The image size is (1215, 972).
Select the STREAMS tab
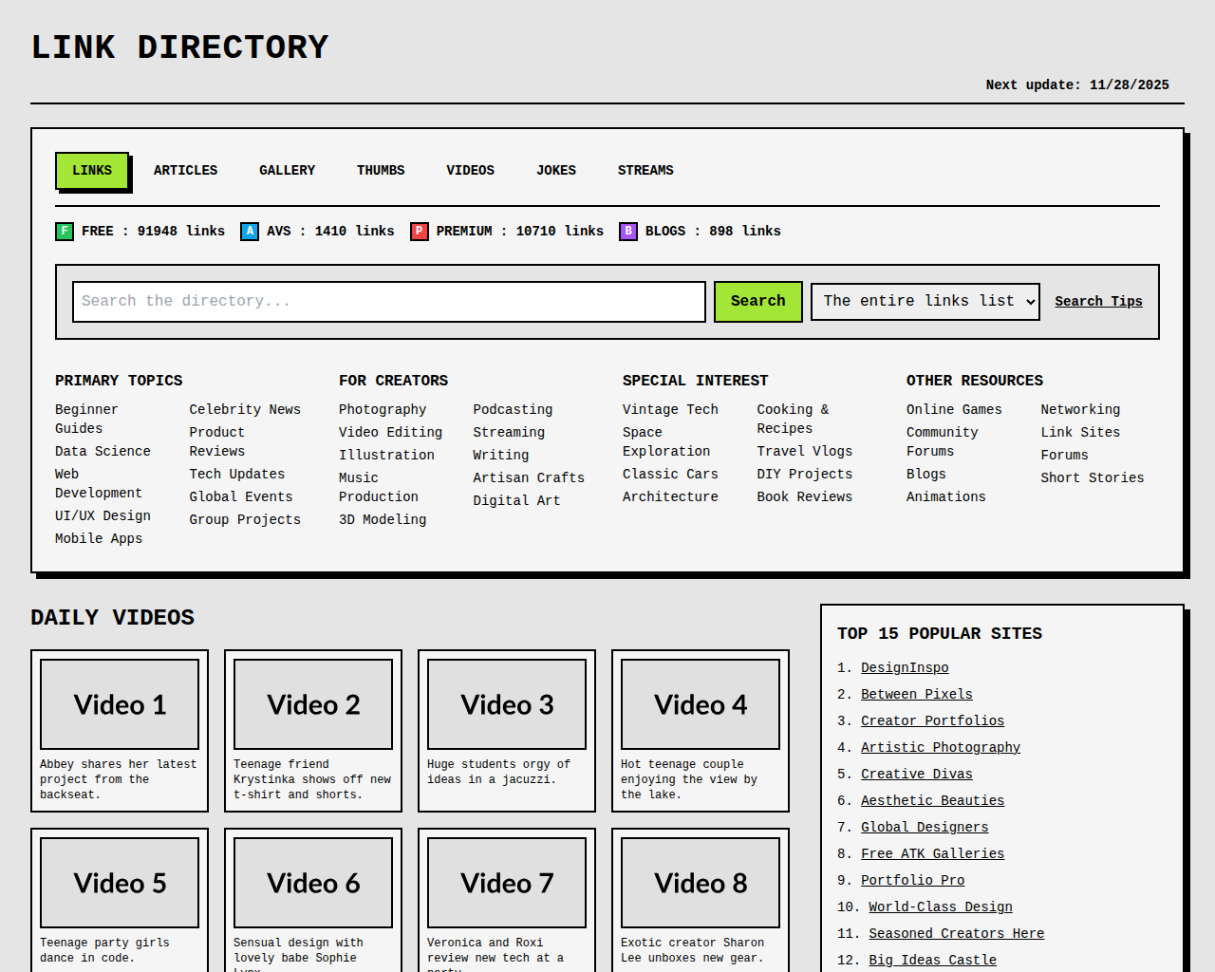click(x=645, y=171)
